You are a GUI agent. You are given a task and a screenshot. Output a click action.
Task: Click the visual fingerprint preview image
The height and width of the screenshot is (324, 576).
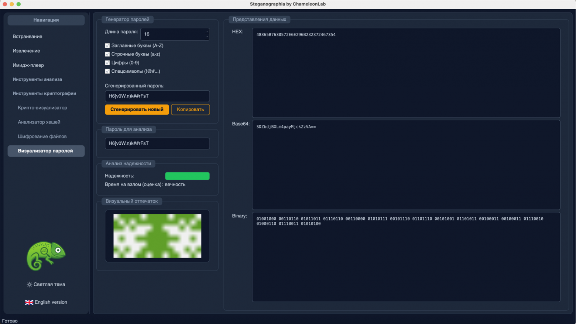157,236
